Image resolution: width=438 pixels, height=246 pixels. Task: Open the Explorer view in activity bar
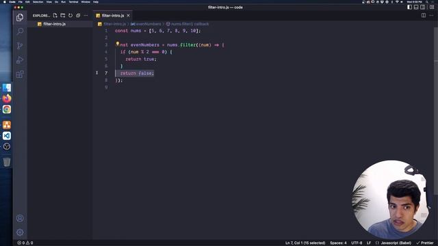[20, 17]
